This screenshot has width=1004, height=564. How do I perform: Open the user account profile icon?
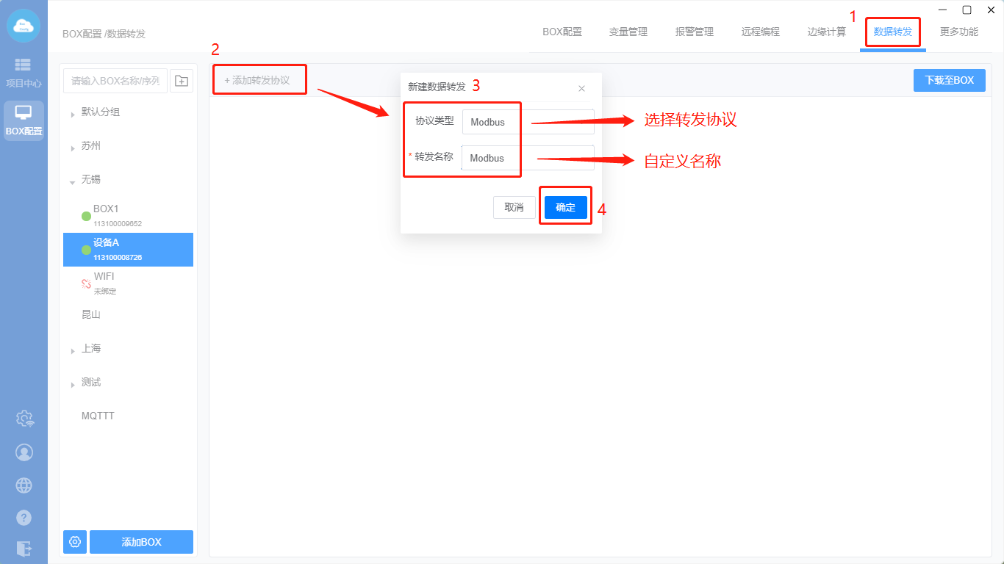coord(24,452)
